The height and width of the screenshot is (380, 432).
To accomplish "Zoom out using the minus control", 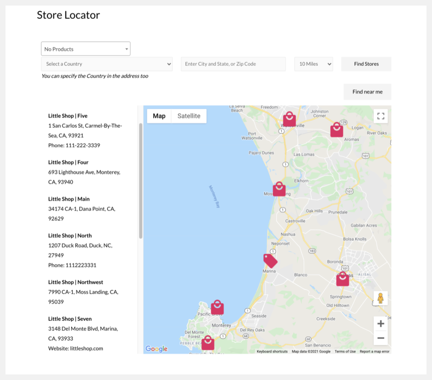I will click(x=380, y=338).
